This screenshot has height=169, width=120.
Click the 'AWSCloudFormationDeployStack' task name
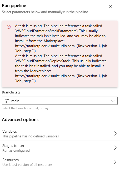click(43, 61)
